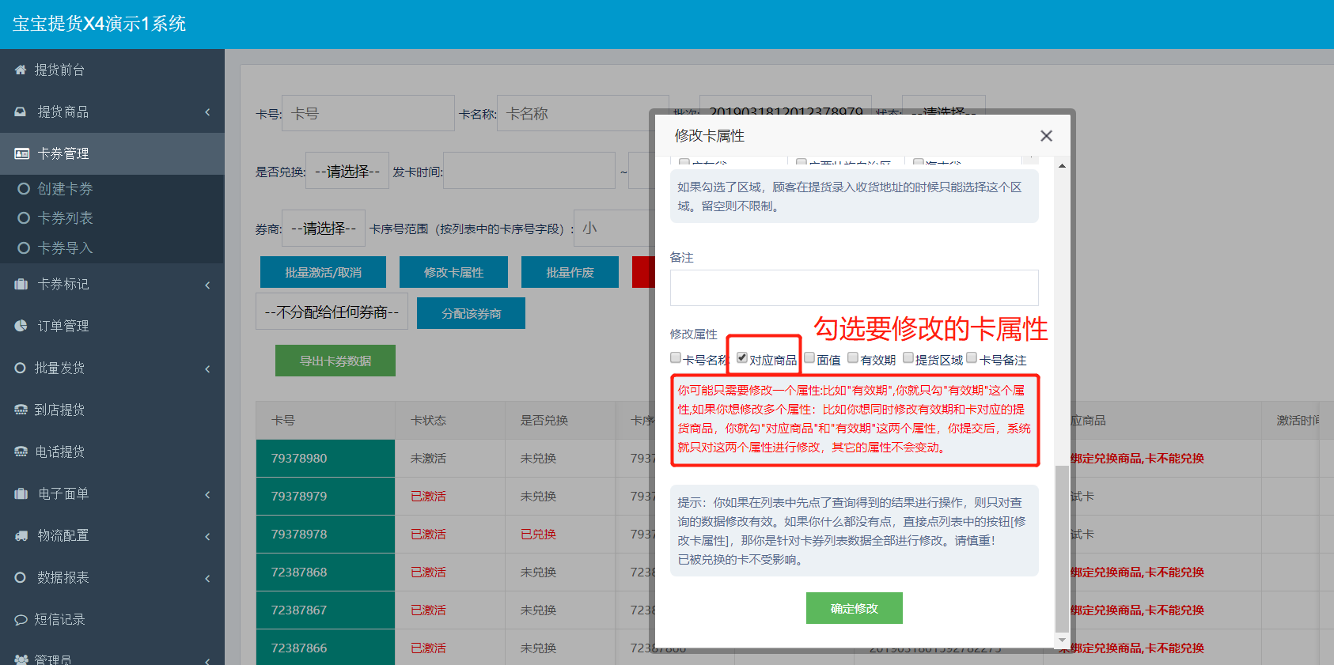
Task: Open the 是否兑换 dropdown
Action: coord(347,172)
